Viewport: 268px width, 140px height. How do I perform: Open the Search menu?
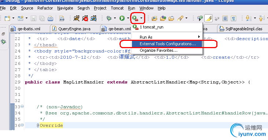point(84,8)
